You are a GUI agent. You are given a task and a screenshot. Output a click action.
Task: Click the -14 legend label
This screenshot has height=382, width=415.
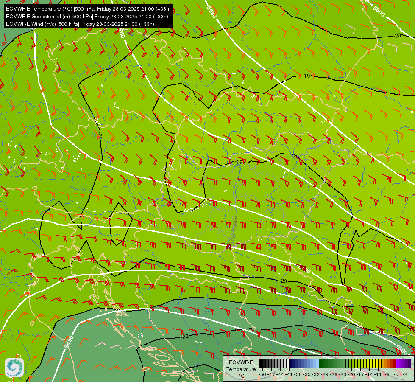[x=370, y=374]
